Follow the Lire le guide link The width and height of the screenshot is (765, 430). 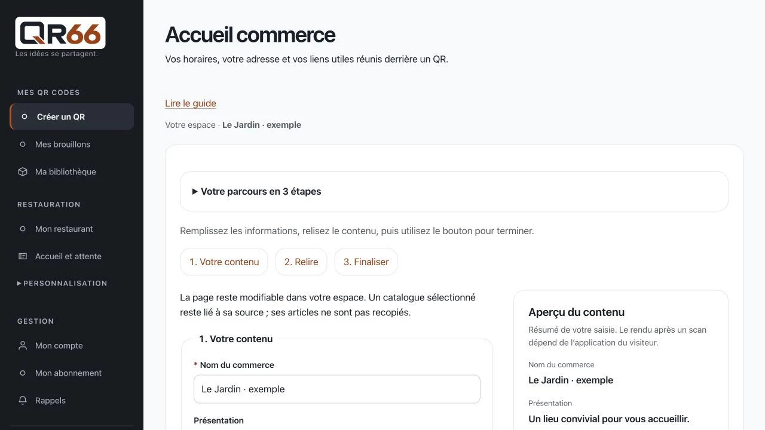(191, 103)
